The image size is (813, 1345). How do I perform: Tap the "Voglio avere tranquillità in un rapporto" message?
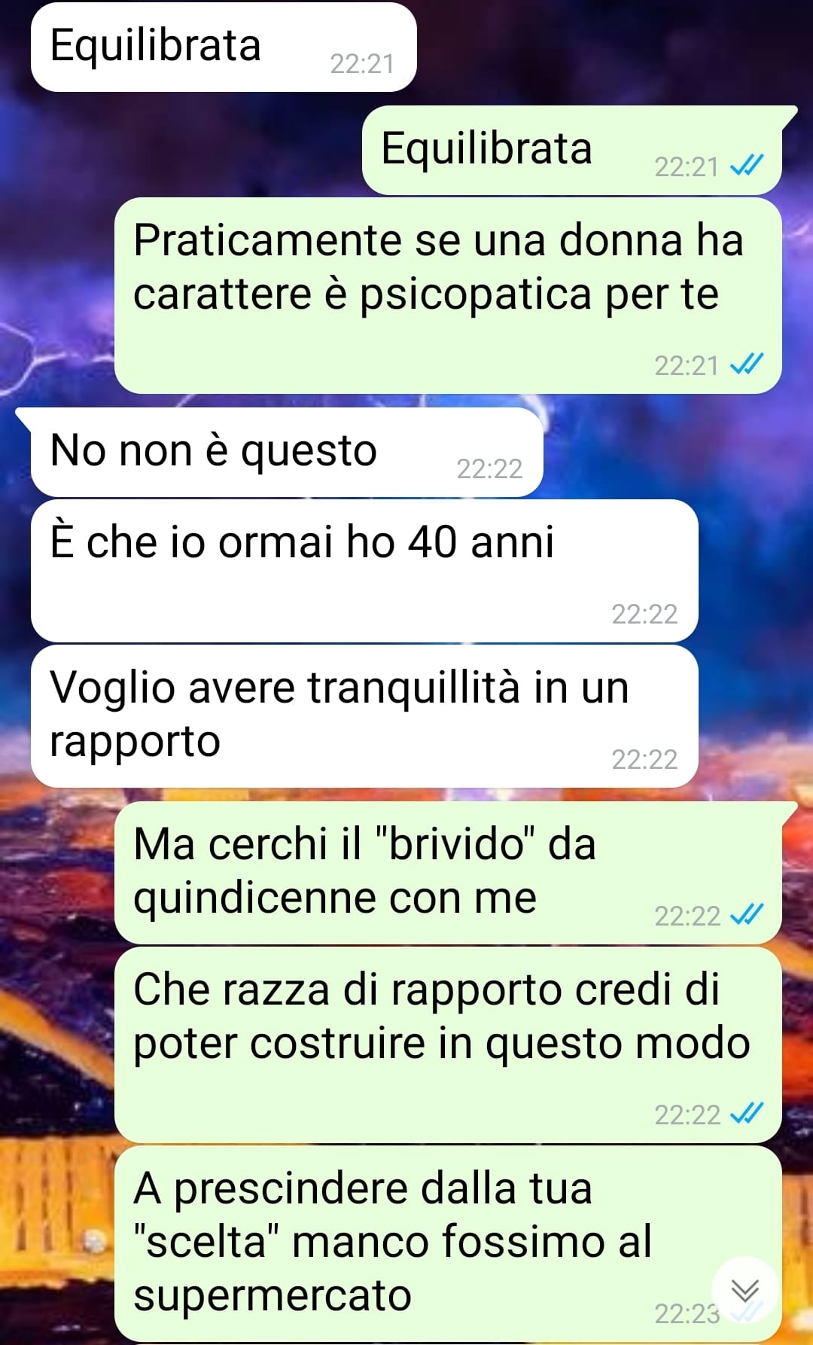[364, 716]
